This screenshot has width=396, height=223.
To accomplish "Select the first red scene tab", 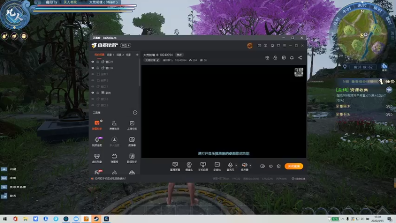I will pyautogui.click(x=99, y=55).
